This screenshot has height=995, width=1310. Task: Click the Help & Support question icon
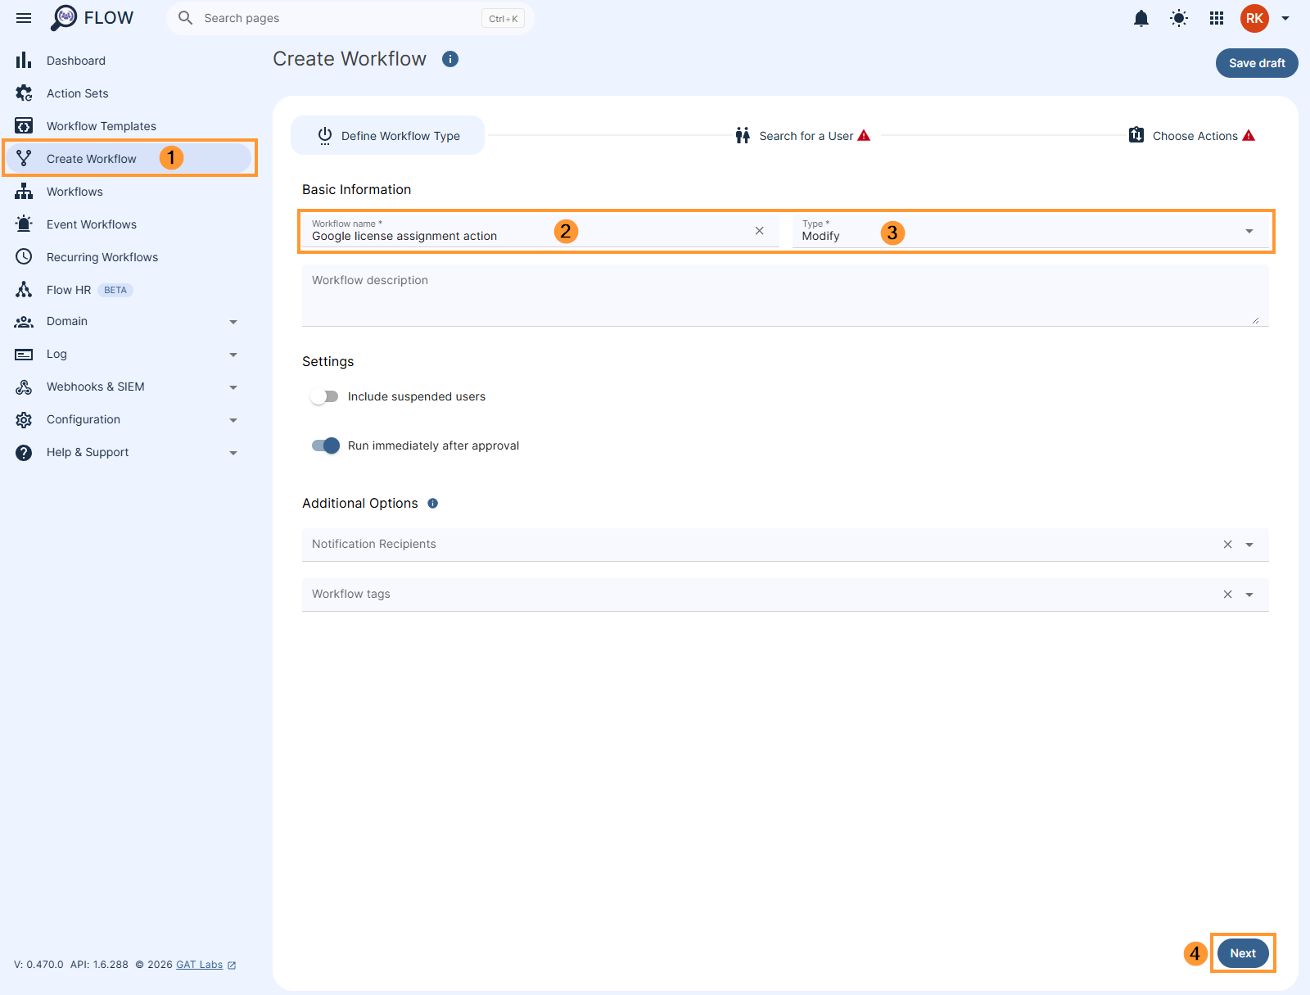24,453
